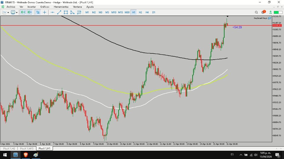284x159 pixels.
Task: Minimize the inner chart window
Action: click(274, 7)
